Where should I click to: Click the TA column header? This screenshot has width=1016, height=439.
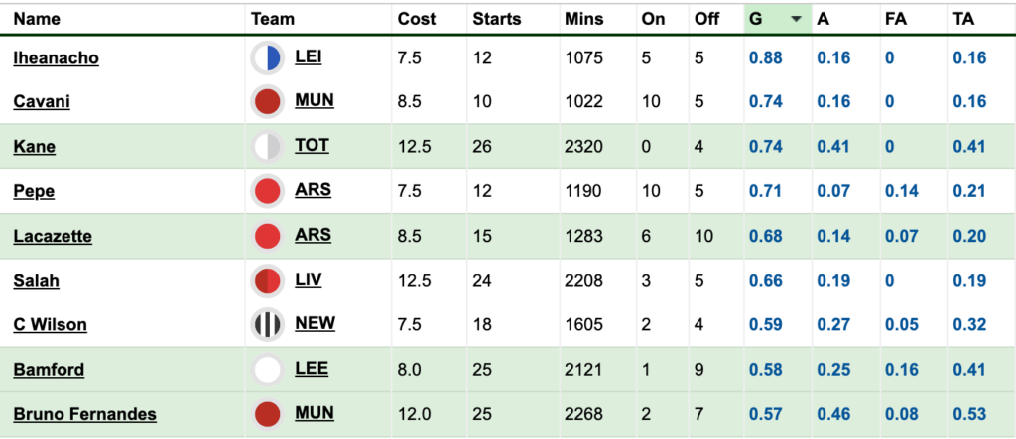(963, 20)
